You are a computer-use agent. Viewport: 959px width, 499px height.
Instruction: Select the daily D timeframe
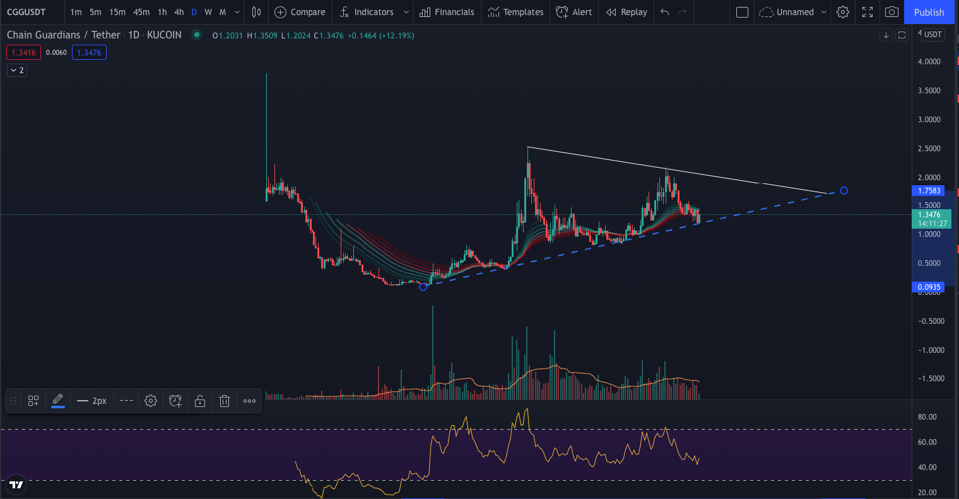tap(194, 12)
